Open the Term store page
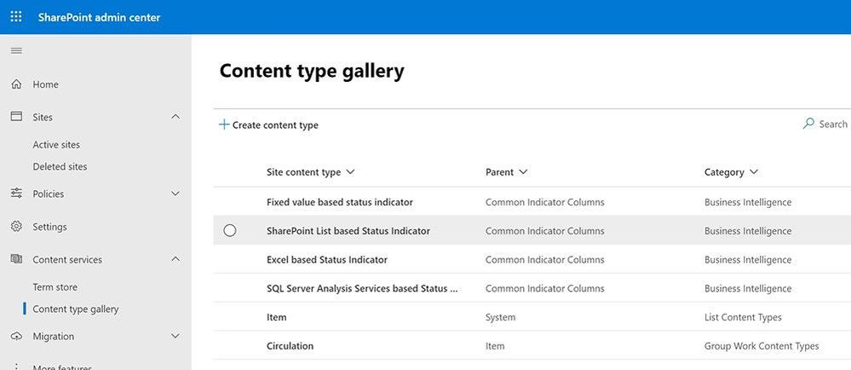Image resolution: width=851 pixels, height=370 pixels. click(x=55, y=286)
